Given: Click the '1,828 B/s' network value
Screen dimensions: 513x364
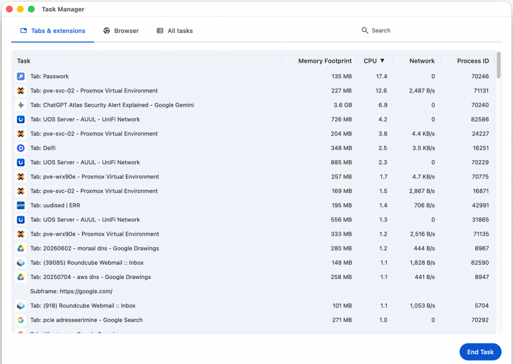Looking at the screenshot, I should [x=422, y=262].
